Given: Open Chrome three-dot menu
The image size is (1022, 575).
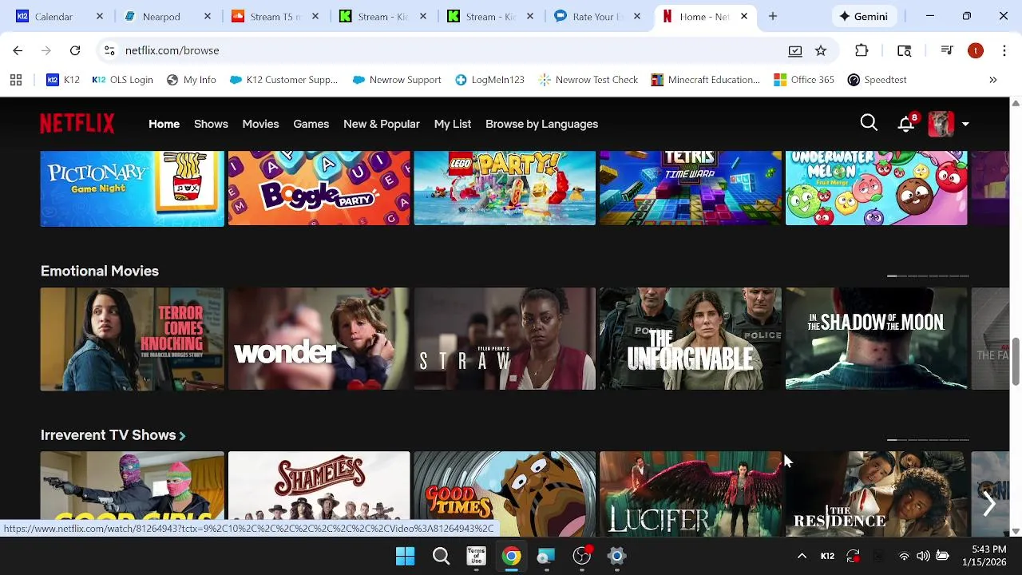Looking at the screenshot, I should click(x=1004, y=50).
